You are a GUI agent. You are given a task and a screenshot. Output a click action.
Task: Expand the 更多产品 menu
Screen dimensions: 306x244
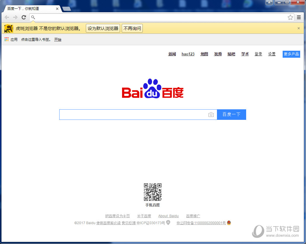tap(291, 54)
